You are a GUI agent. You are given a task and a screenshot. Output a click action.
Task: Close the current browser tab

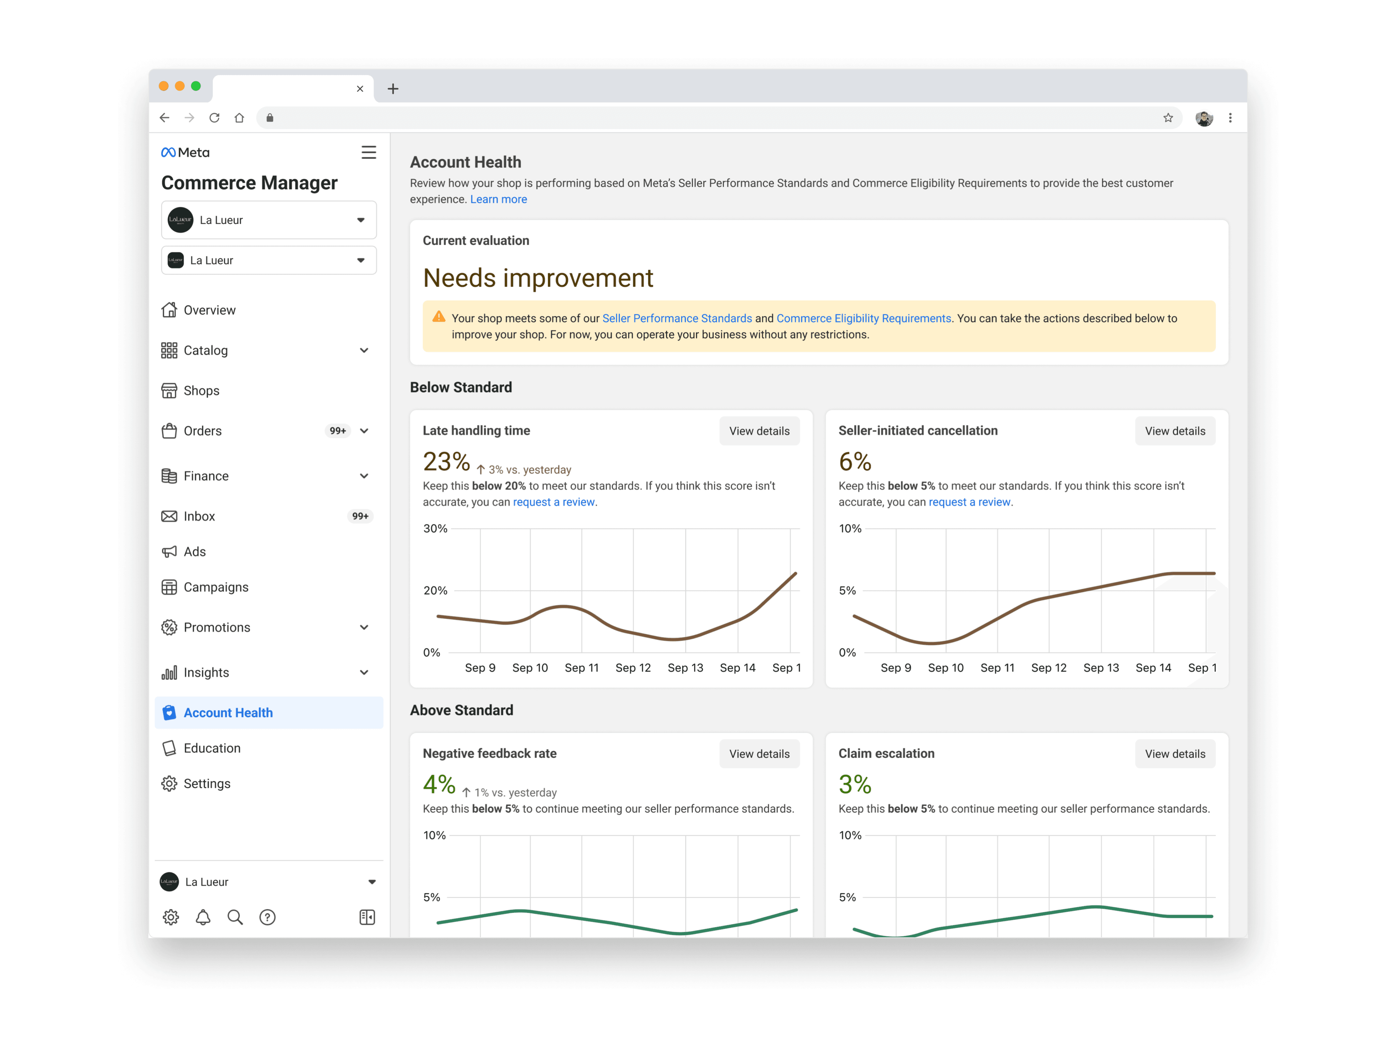coord(360,89)
